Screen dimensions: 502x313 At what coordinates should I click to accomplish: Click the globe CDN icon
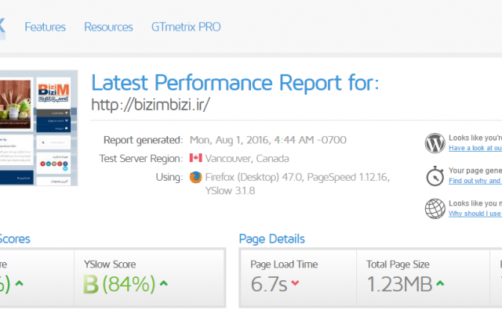click(435, 209)
